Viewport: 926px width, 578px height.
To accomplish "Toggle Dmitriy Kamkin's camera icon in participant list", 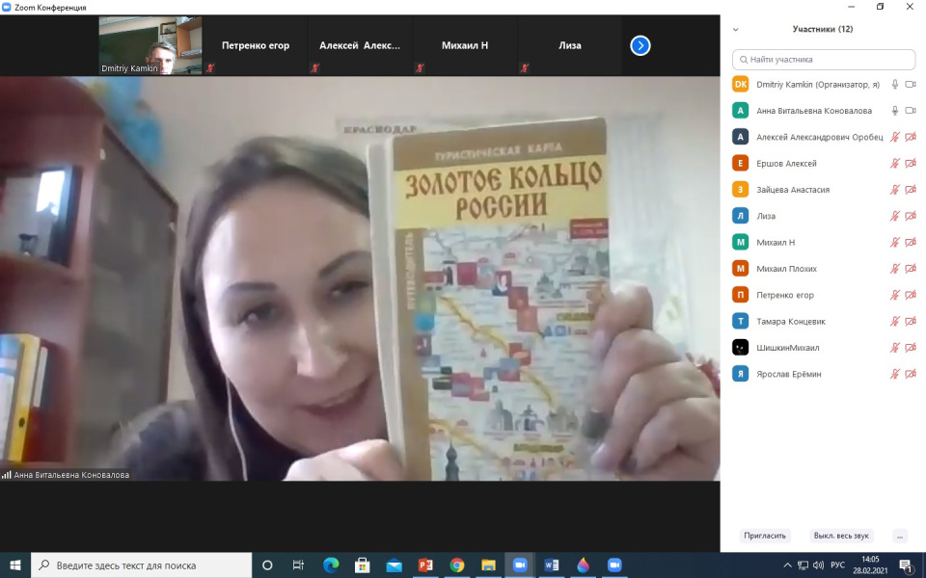I will pos(910,85).
